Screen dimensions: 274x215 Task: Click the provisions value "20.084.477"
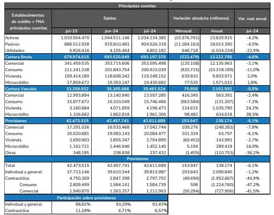click(x=155, y=134)
